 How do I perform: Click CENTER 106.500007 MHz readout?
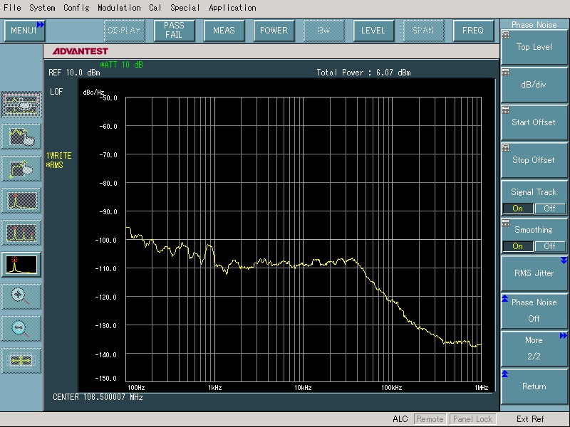coord(98,397)
